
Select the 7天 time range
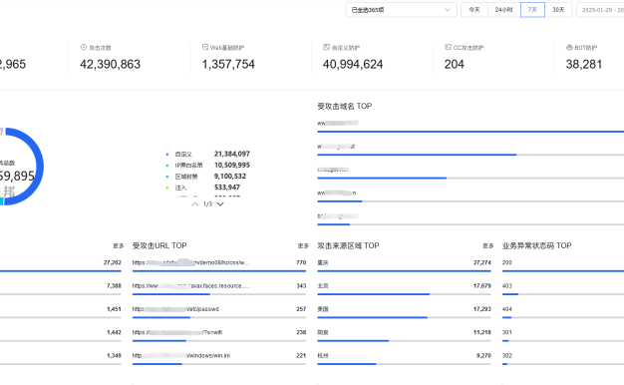coord(532,10)
